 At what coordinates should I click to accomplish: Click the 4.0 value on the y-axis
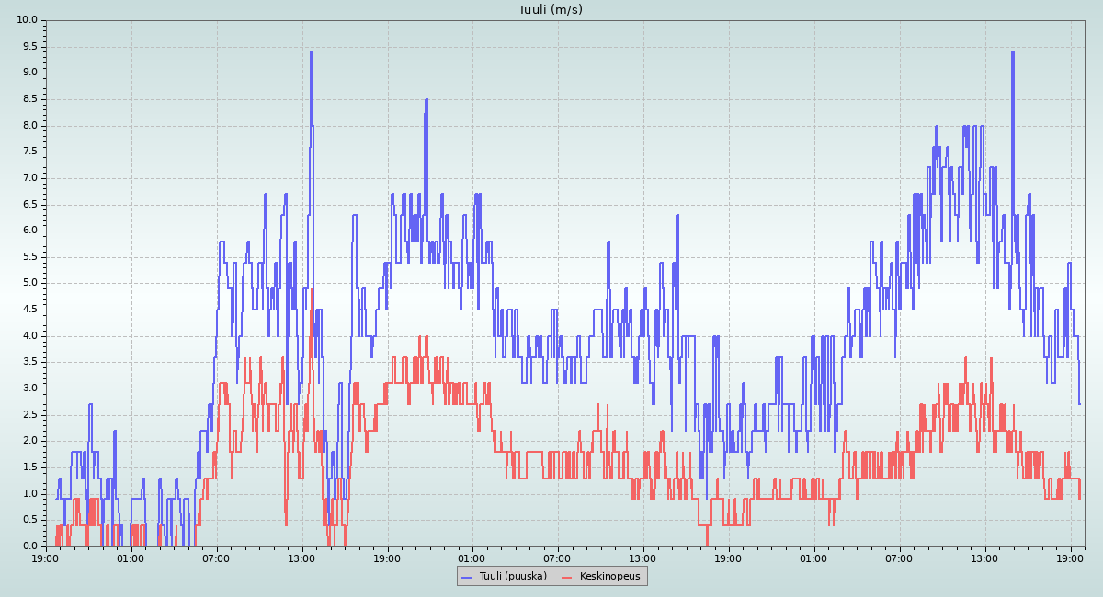pyautogui.click(x=30, y=336)
